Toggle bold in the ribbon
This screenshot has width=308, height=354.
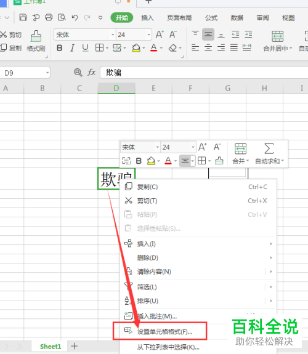point(59,48)
